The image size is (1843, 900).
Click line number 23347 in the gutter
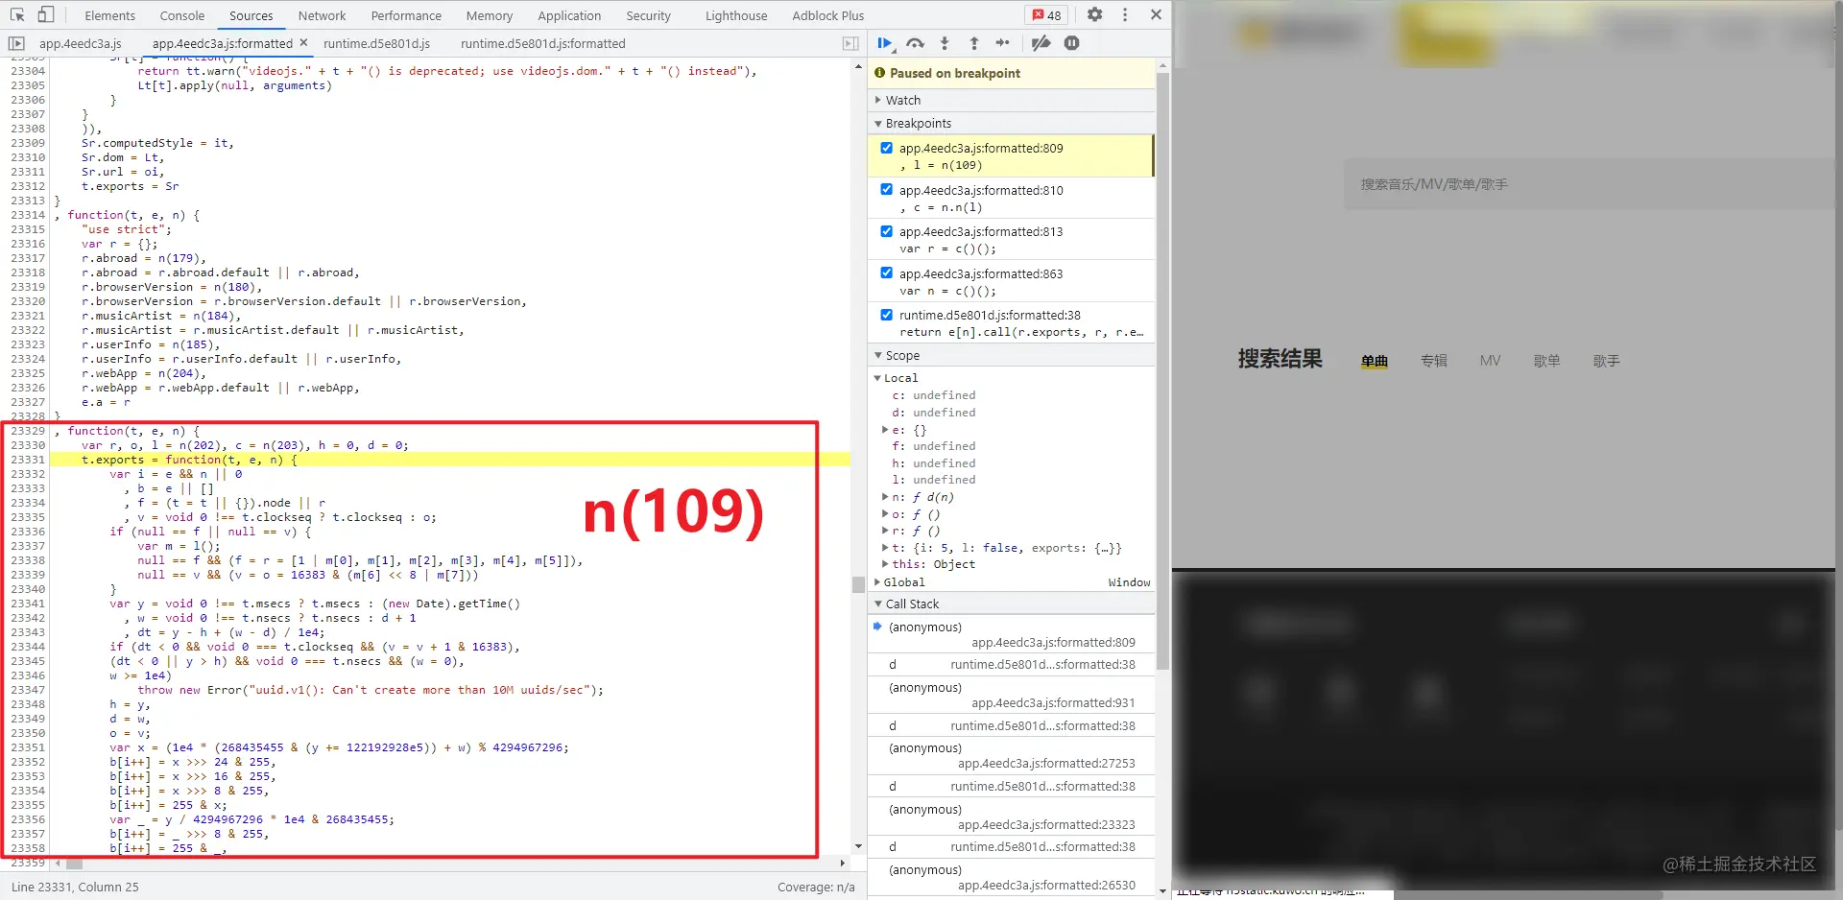tap(28, 690)
